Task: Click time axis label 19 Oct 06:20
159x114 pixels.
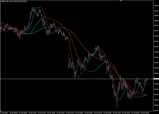Action: [13, 113]
